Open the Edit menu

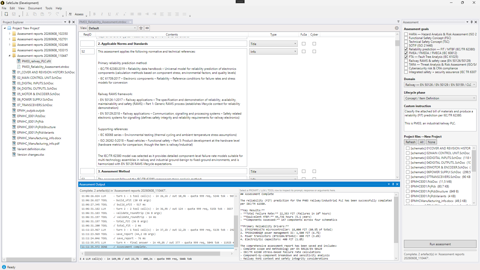[x=12, y=8]
